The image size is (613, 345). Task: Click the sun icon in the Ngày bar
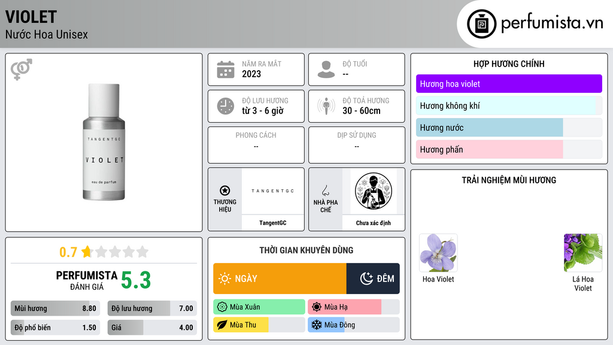coord(225,279)
